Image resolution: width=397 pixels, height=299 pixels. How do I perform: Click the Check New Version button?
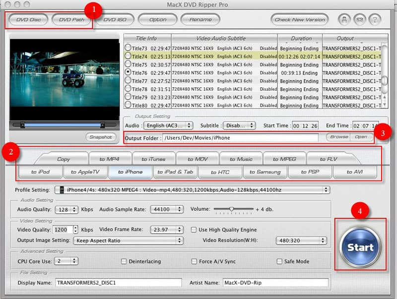[300, 20]
